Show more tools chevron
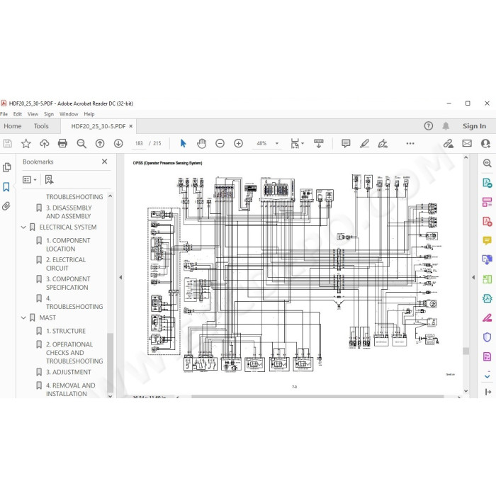496x496 pixels. click(x=487, y=376)
